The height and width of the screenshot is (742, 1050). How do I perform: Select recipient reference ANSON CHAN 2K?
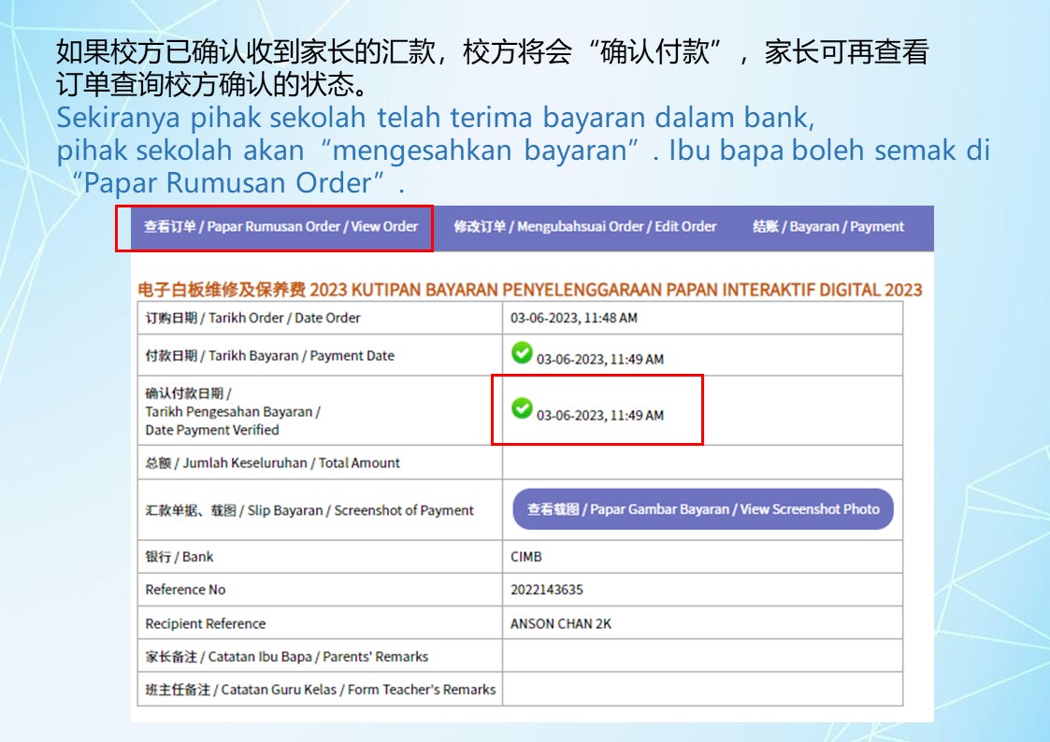[561, 623]
